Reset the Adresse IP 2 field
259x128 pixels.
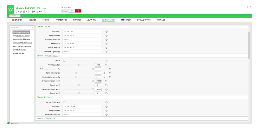pyautogui.click(x=106, y=44)
